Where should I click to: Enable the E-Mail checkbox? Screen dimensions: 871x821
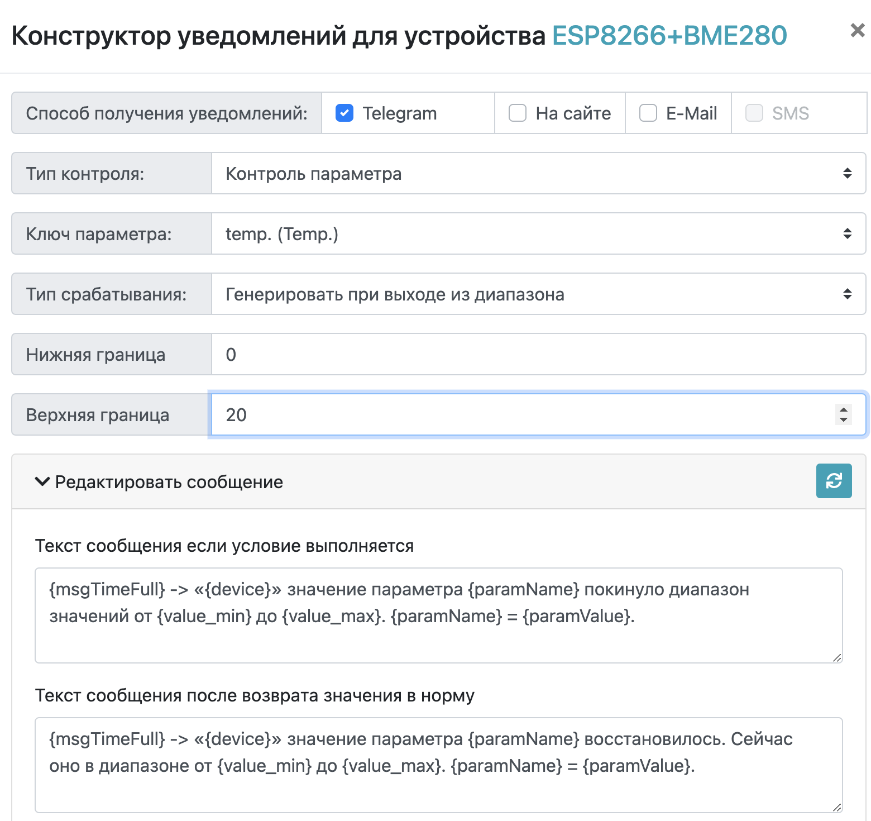(x=648, y=113)
